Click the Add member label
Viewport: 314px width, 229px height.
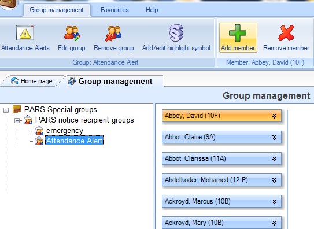(238, 48)
